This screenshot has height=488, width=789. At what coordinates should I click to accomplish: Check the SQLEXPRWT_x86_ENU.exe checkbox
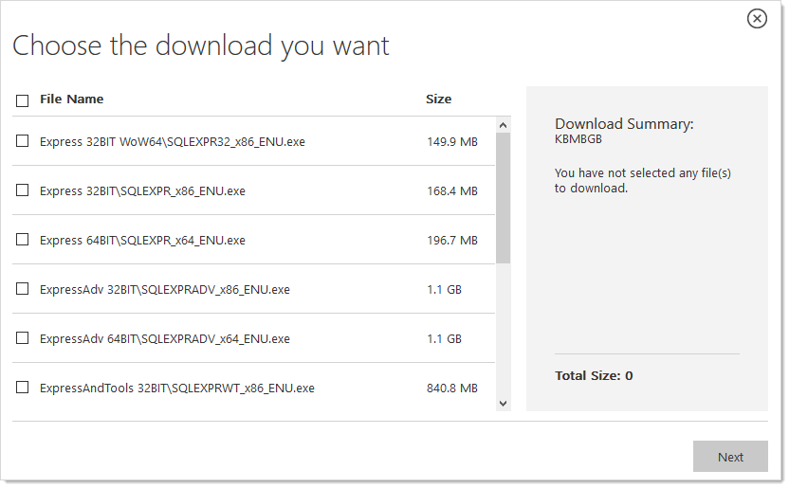pyautogui.click(x=23, y=388)
